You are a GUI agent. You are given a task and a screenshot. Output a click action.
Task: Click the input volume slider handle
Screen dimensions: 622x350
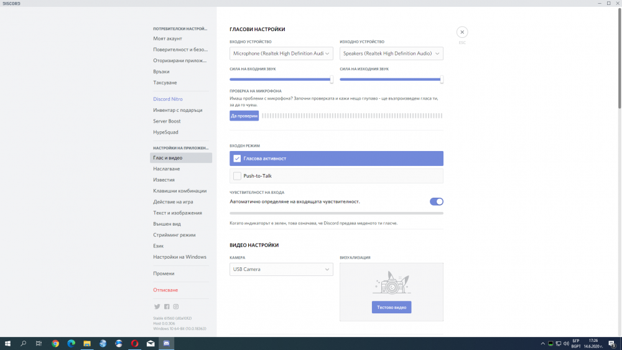point(332,80)
